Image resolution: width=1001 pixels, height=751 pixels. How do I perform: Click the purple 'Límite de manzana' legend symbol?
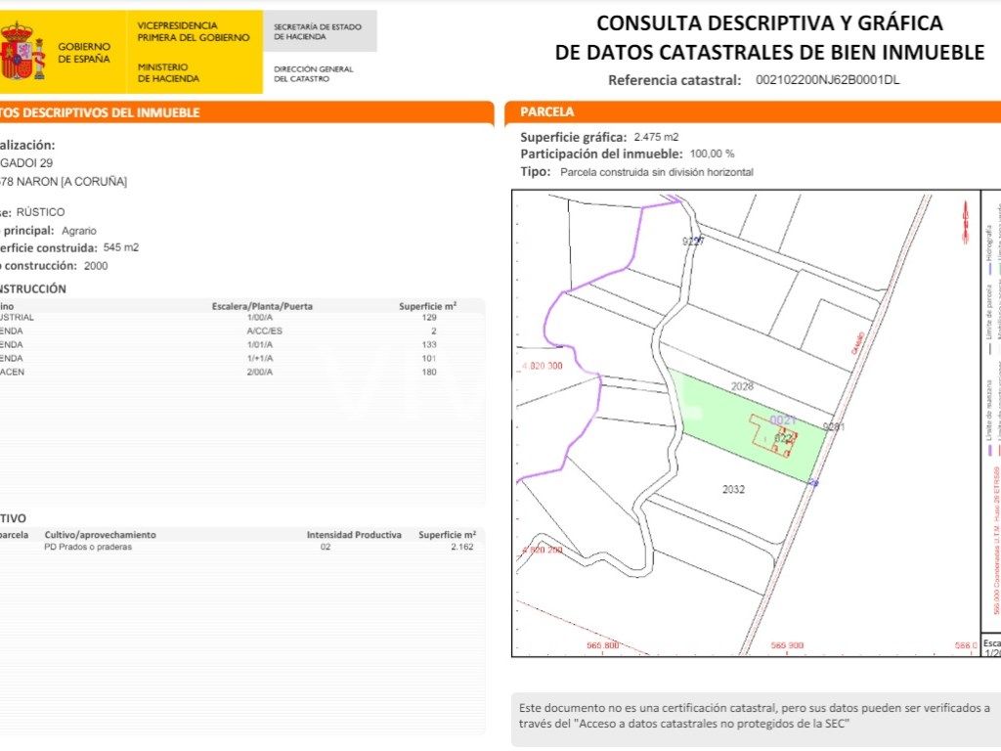[x=989, y=451]
